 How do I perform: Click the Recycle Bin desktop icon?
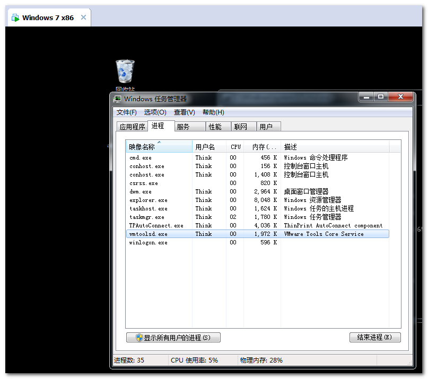[125, 72]
